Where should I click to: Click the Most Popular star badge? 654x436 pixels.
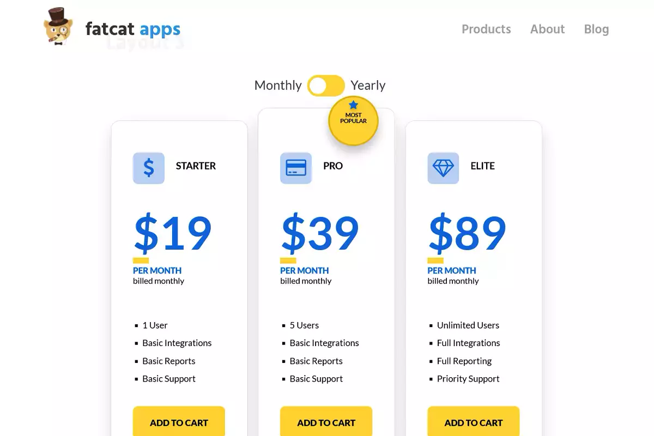point(353,120)
